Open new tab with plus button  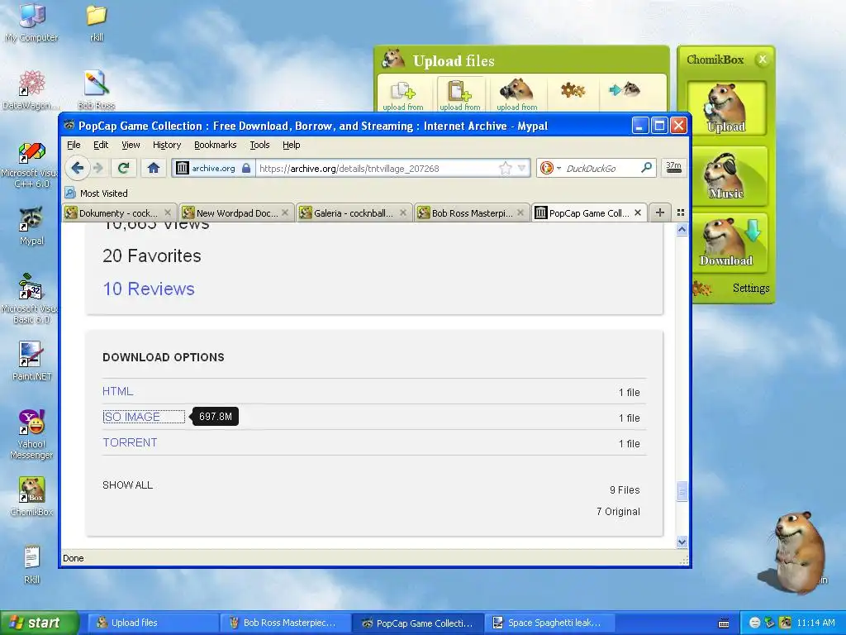pyautogui.click(x=659, y=212)
